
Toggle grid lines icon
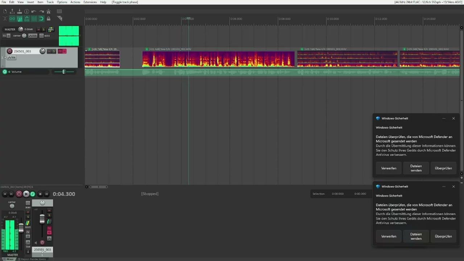coord(34,18)
